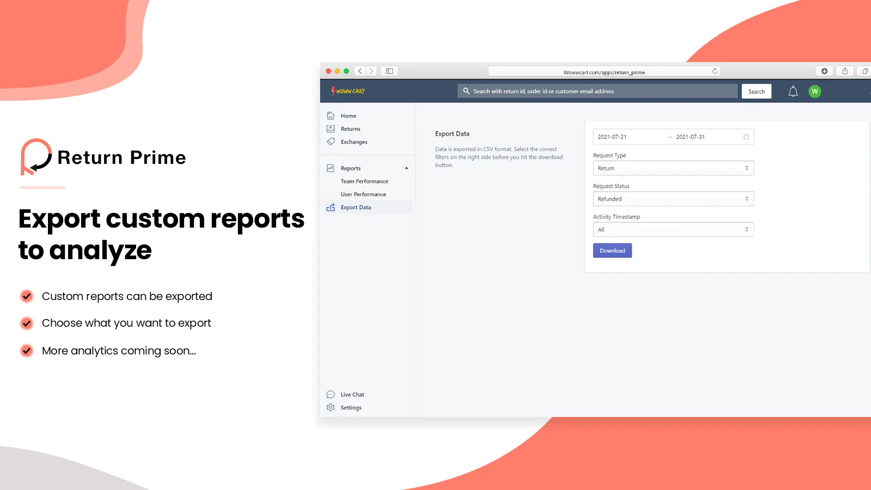
Task: Open Home in the sidebar
Action: [x=348, y=116]
